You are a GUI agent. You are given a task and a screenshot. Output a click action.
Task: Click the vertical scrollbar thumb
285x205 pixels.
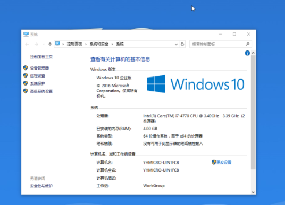tap(253, 112)
